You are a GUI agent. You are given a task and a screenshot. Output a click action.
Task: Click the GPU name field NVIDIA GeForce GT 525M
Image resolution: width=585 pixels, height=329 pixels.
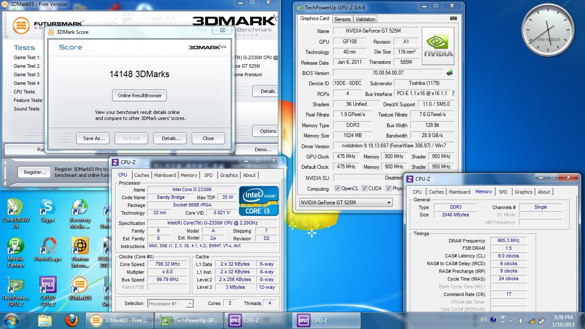[376, 31]
